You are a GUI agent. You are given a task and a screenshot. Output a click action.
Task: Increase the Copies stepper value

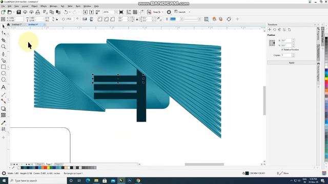click(293, 54)
